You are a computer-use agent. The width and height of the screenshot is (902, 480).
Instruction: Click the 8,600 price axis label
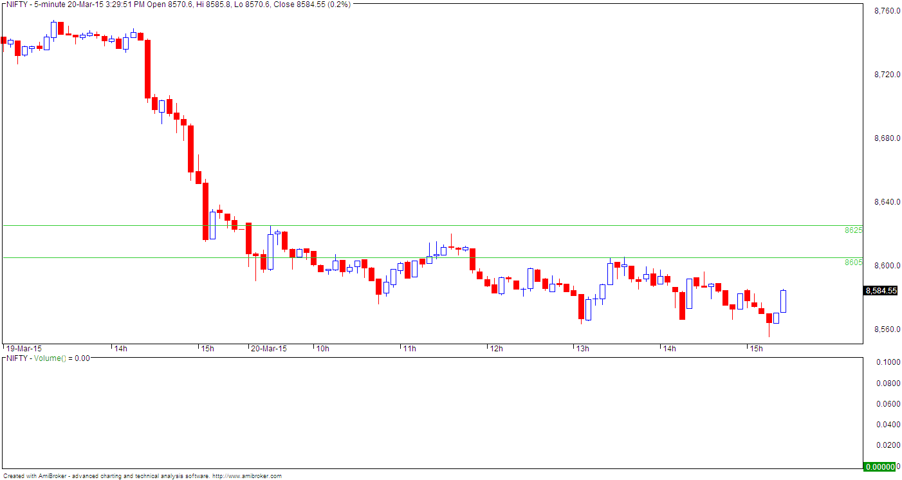point(886,266)
